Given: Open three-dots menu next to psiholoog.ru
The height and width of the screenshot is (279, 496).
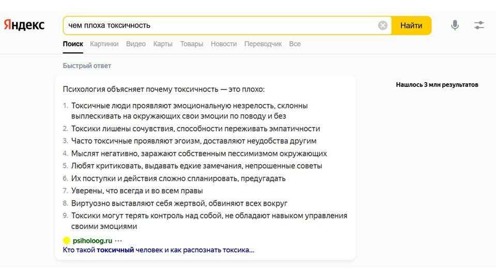Looking at the screenshot, I should [119, 241].
